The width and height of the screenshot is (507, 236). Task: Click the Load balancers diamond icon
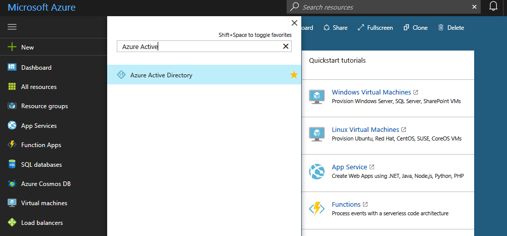12,222
